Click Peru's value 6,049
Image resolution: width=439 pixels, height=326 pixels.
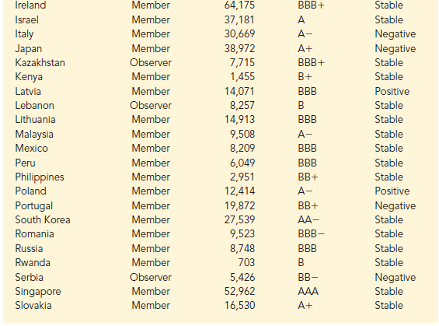click(x=242, y=163)
